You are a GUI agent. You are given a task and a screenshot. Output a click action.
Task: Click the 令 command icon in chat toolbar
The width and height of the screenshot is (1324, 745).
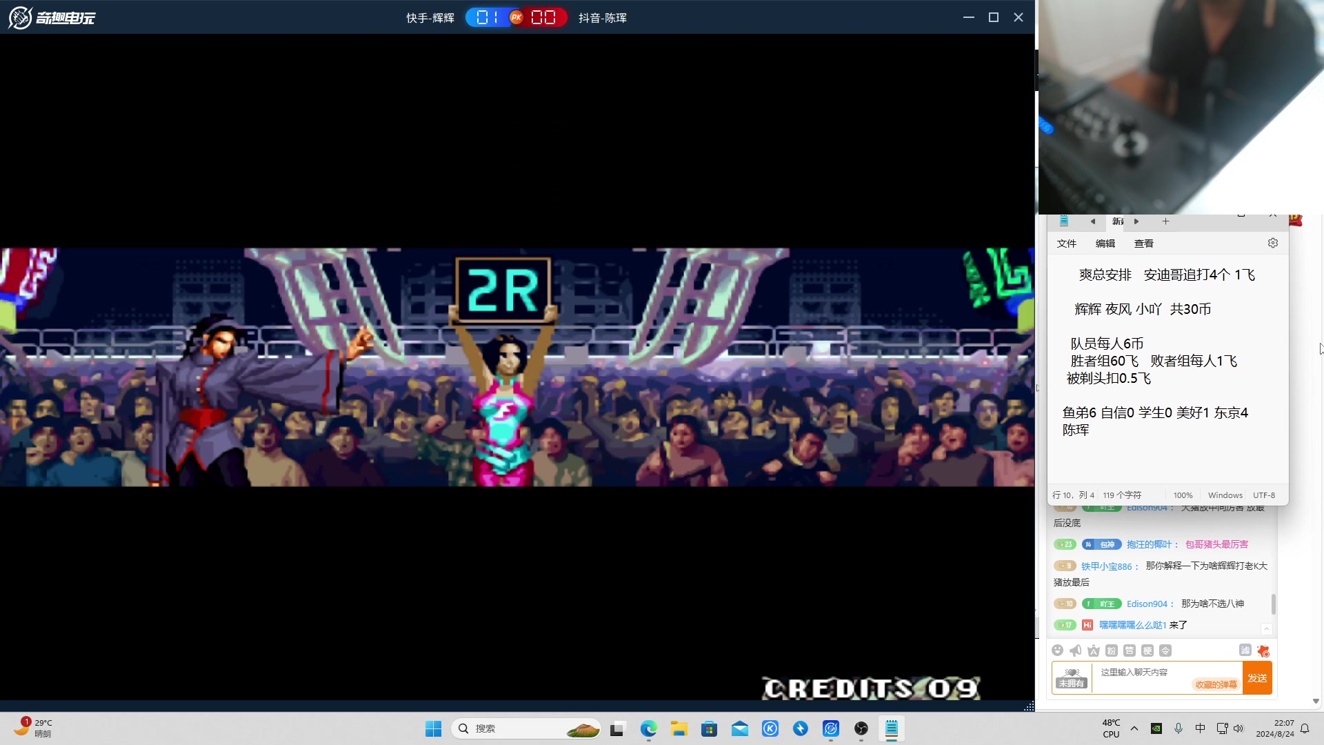1165,650
